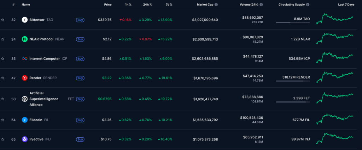Screen dimensions: 362x150
Task: Click the blue Filecoin logo icon
Action: [x=25, y=120]
